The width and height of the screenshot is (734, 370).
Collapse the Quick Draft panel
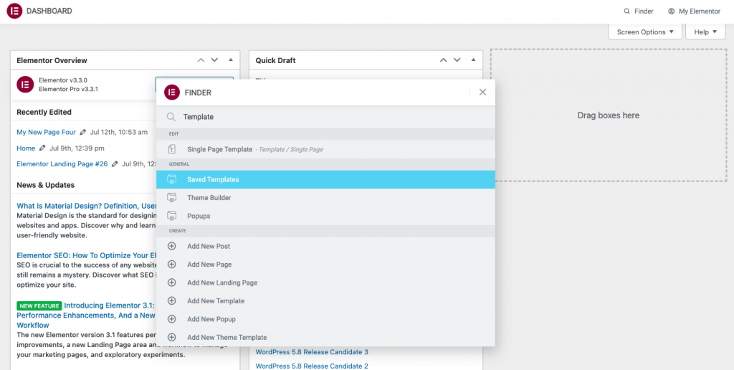[x=473, y=60]
